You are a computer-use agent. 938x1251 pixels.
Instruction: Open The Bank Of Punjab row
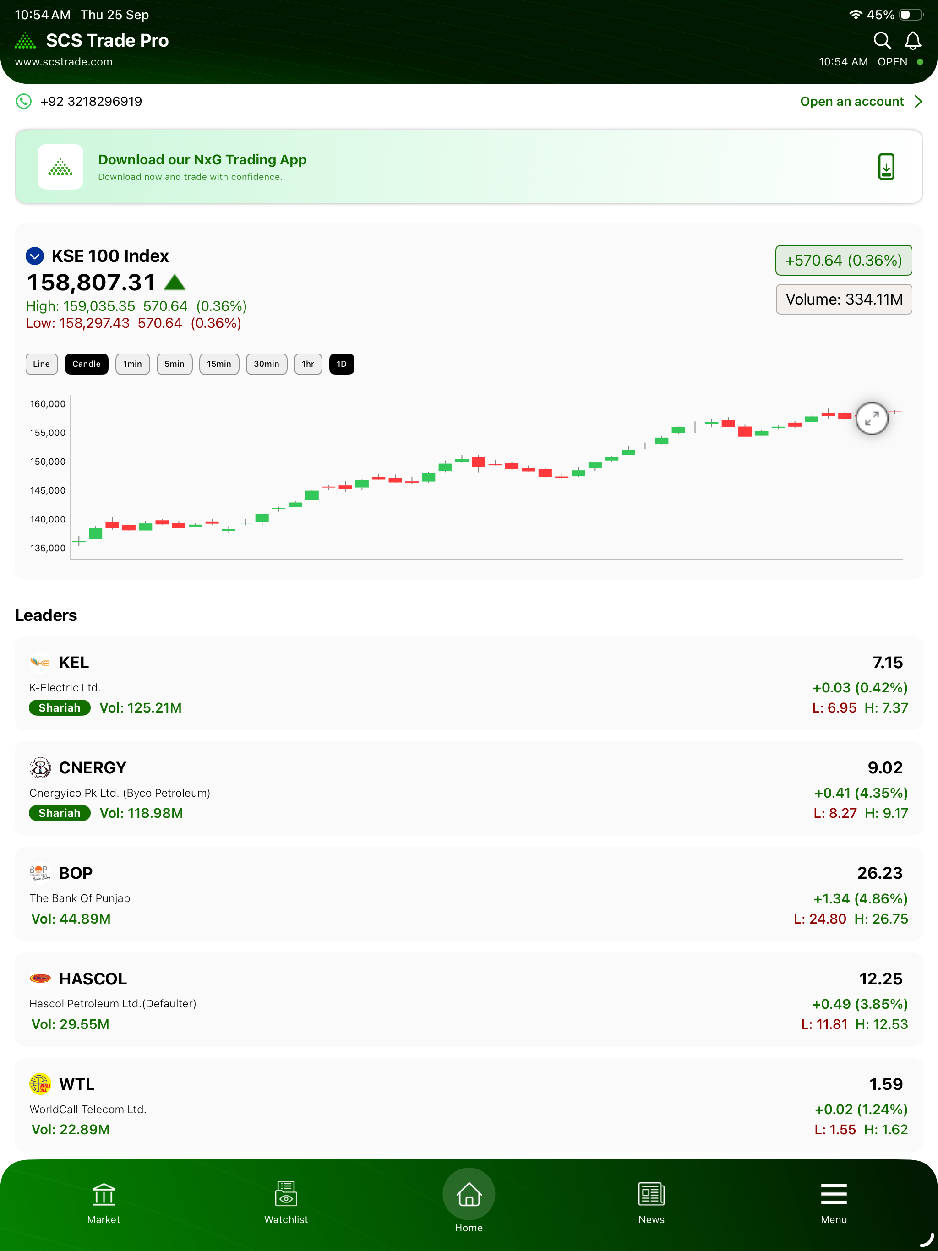(469, 894)
